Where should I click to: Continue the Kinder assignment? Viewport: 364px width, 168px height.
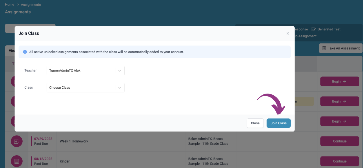[340, 161]
